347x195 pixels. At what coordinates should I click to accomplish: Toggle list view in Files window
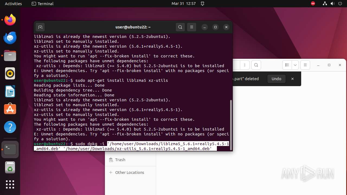[287, 65]
